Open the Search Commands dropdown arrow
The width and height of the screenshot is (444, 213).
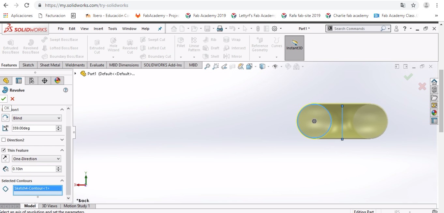[x=389, y=29]
